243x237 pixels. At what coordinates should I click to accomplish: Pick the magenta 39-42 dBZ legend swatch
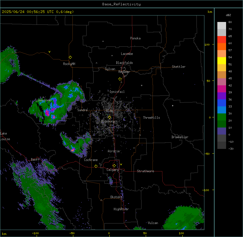click(x=222, y=89)
